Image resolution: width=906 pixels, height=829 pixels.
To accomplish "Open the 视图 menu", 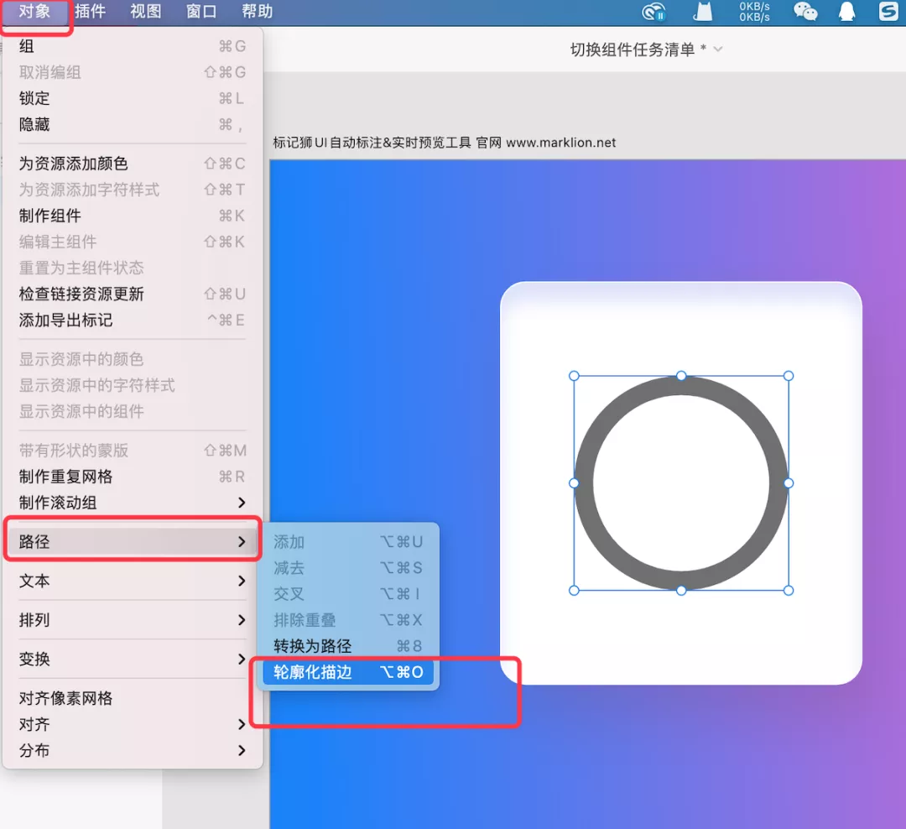I will pos(144,12).
